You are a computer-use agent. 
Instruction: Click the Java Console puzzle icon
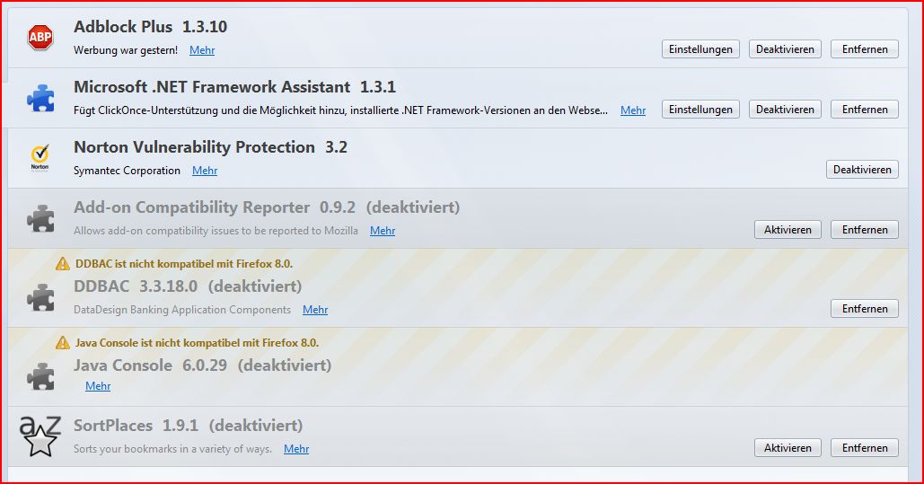(40, 377)
